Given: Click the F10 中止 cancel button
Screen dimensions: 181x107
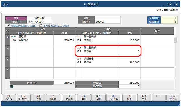Looking at the screenshot, I should pos(144,97).
